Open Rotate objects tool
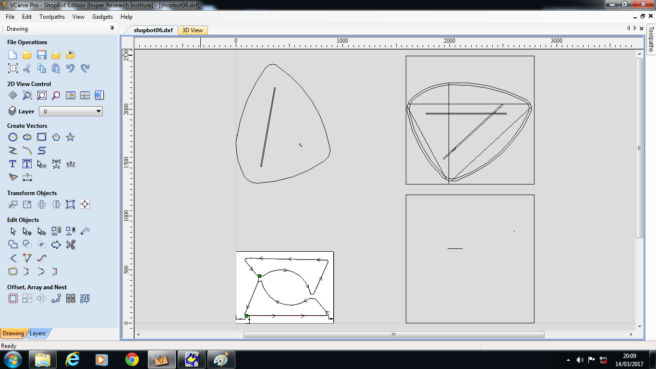Image resolution: width=656 pixels, height=369 pixels. 42,204
